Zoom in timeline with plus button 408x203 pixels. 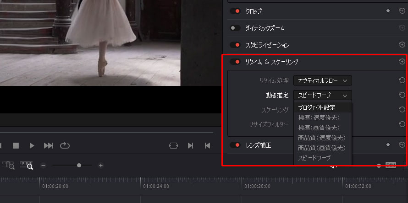click(101, 166)
